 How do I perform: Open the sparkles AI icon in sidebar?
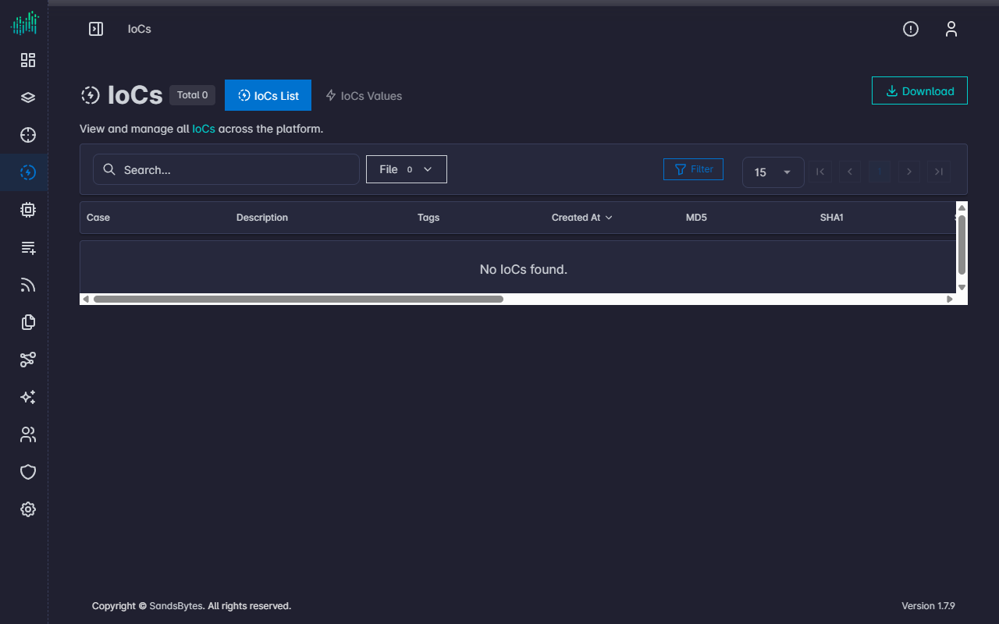(x=28, y=397)
